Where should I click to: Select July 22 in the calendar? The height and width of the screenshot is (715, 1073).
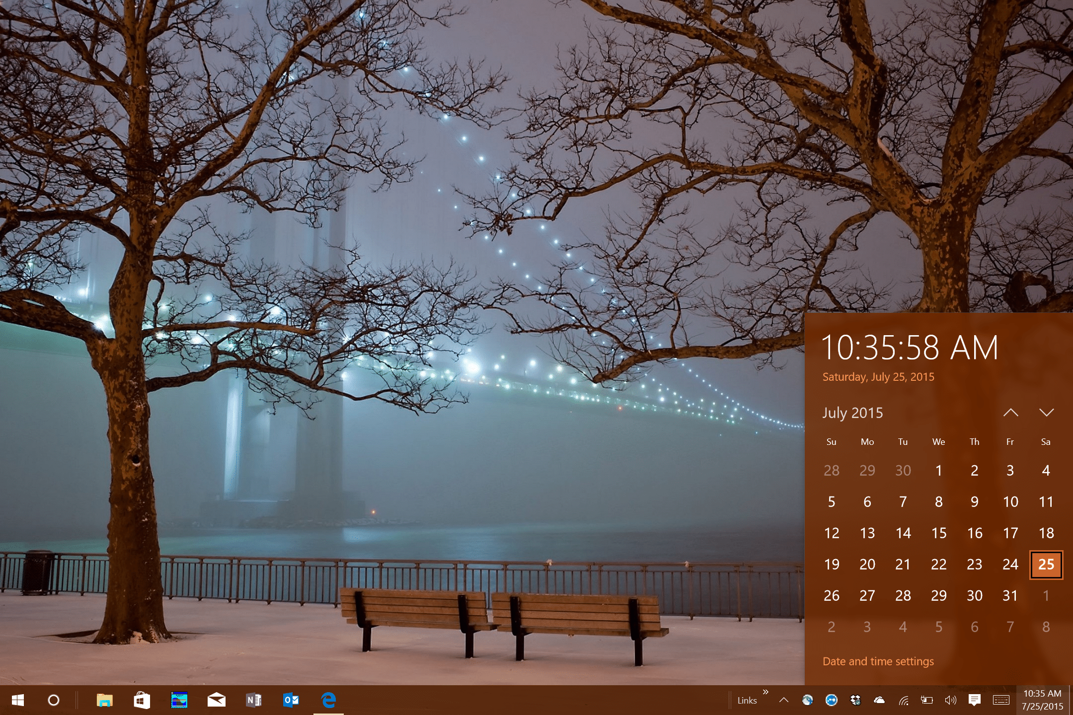pos(939,565)
